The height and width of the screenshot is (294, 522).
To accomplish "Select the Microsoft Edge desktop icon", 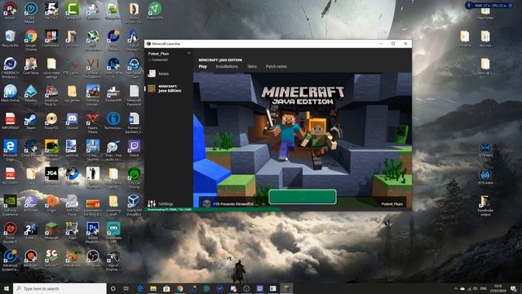I will click(x=10, y=150).
